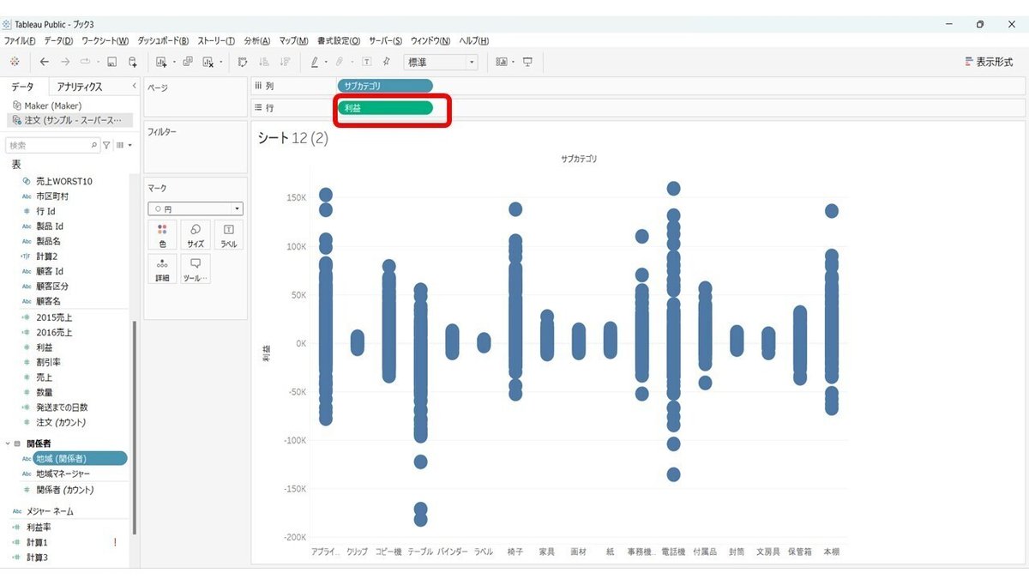Select the Maker (Maker) data source
Image resolution: width=1029 pixels, height=579 pixels.
(53, 106)
